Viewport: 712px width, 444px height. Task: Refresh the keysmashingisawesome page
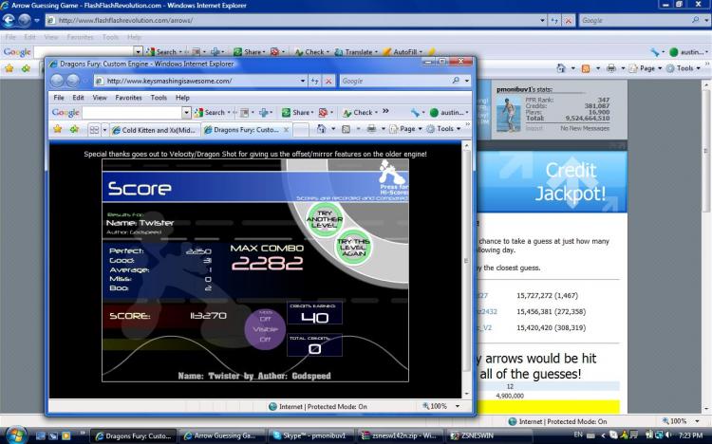(x=314, y=81)
